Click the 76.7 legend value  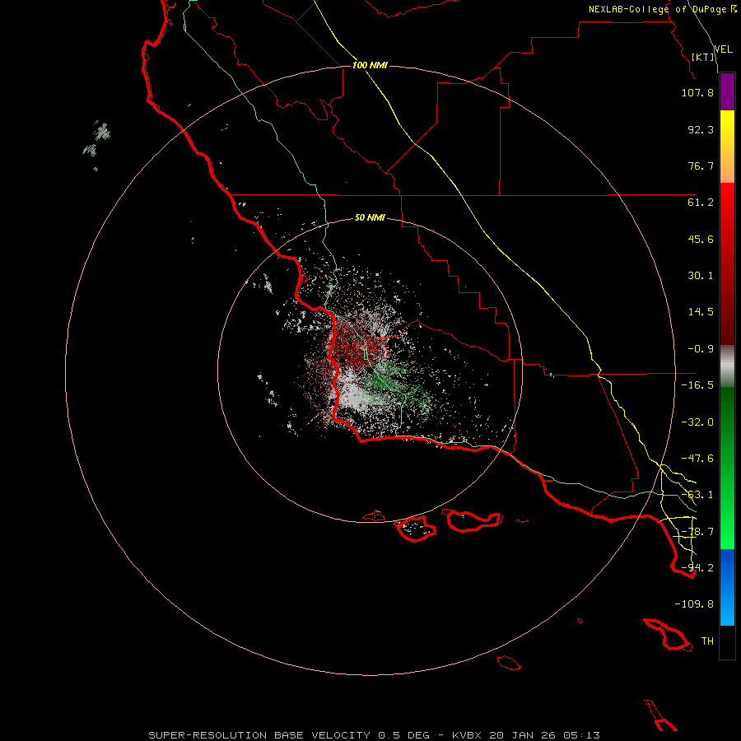point(701,165)
